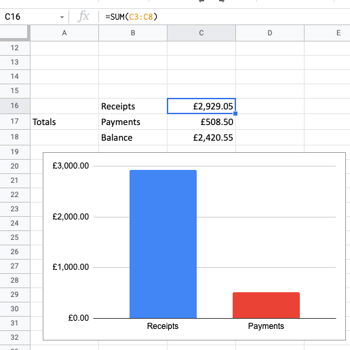The image size is (350, 350).
Task: Click the blue Receipts bar in chart
Action: pos(163,244)
